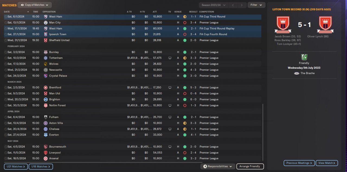The width and height of the screenshot is (347, 172).
Task: Click the Nottm Forest club badge
Action: pyautogui.click(x=46, y=105)
